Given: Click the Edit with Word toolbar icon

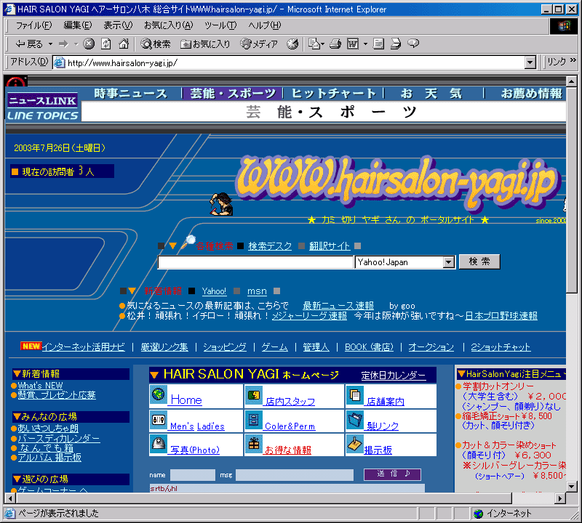Looking at the screenshot, I should (353, 44).
